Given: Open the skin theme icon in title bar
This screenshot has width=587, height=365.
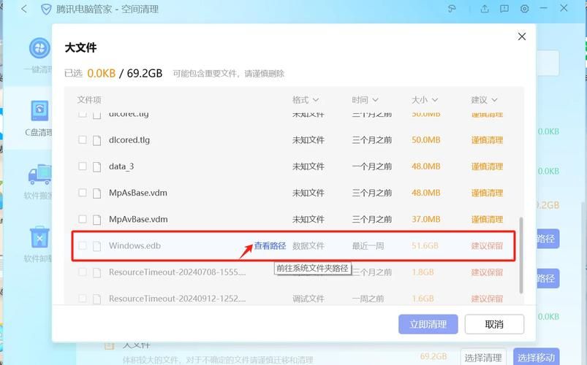Looking at the screenshot, I should point(452,9).
